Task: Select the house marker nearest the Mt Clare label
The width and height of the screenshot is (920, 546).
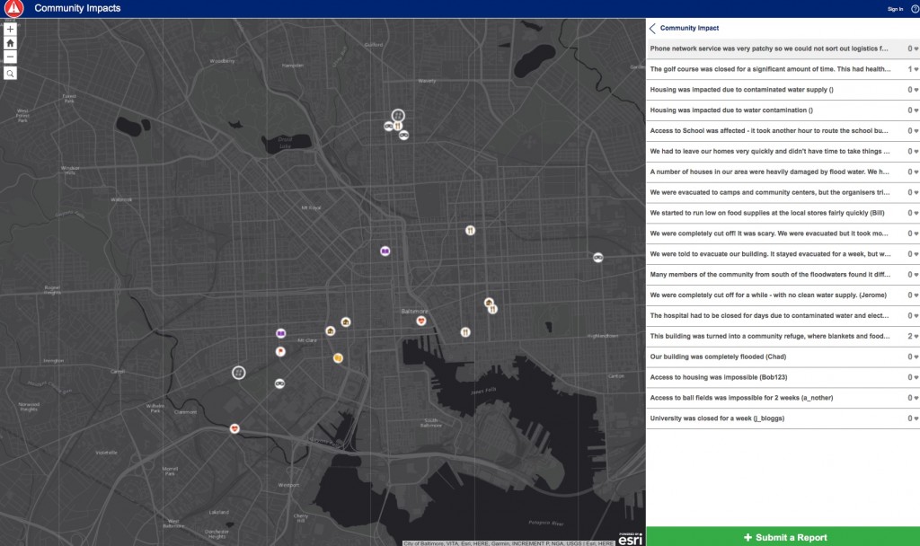Action: point(331,331)
